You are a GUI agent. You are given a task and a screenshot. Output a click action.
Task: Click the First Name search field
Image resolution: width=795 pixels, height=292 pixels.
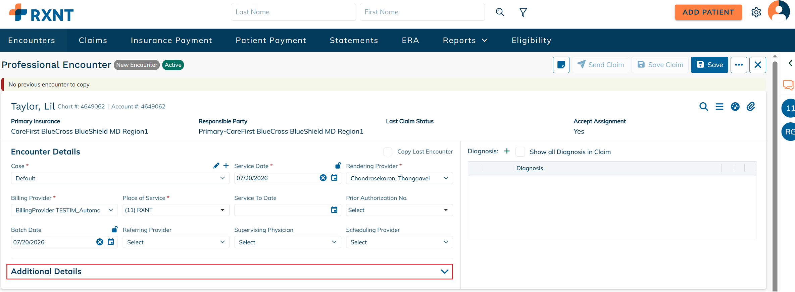[422, 12]
